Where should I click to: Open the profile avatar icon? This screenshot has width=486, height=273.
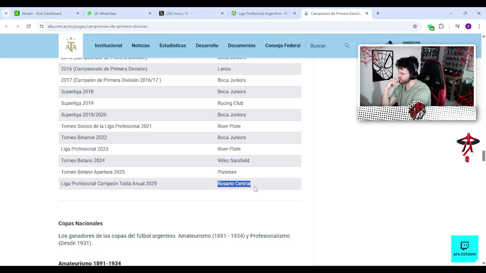tap(468, 26)
